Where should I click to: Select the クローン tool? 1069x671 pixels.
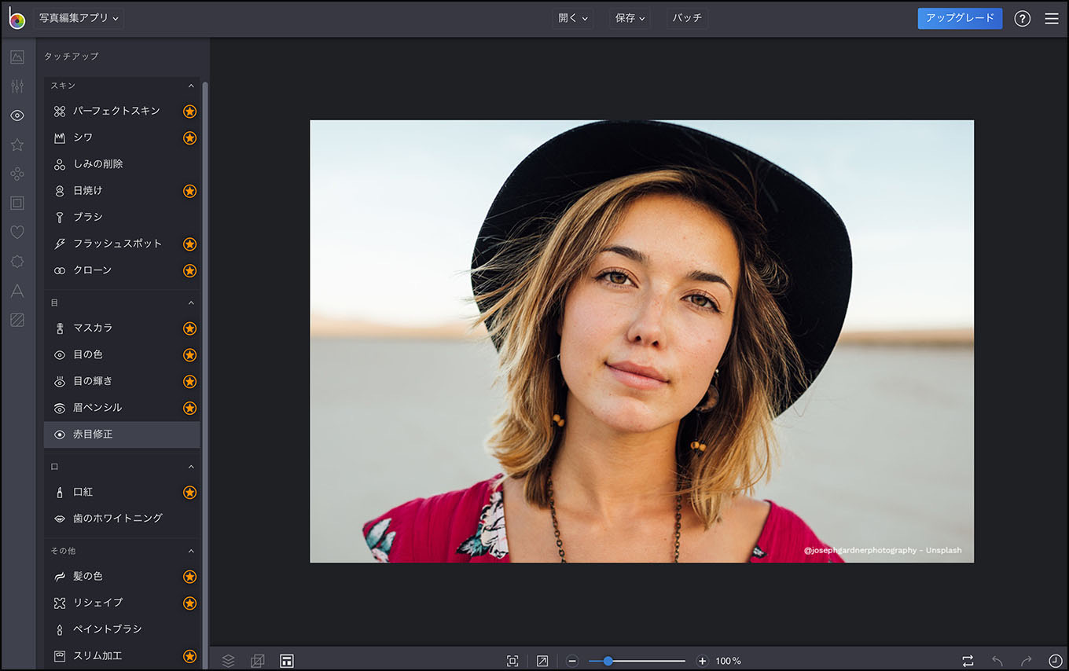coord(122,270)
